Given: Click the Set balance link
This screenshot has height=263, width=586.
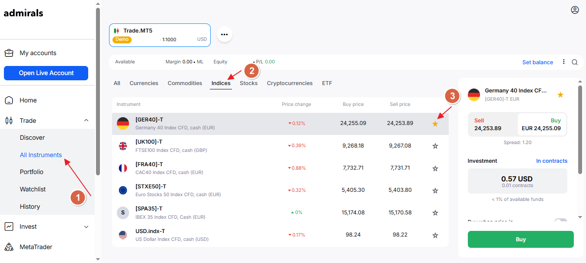Looking at the screenshot, I should pyautogui.click(x=538, y=62).
